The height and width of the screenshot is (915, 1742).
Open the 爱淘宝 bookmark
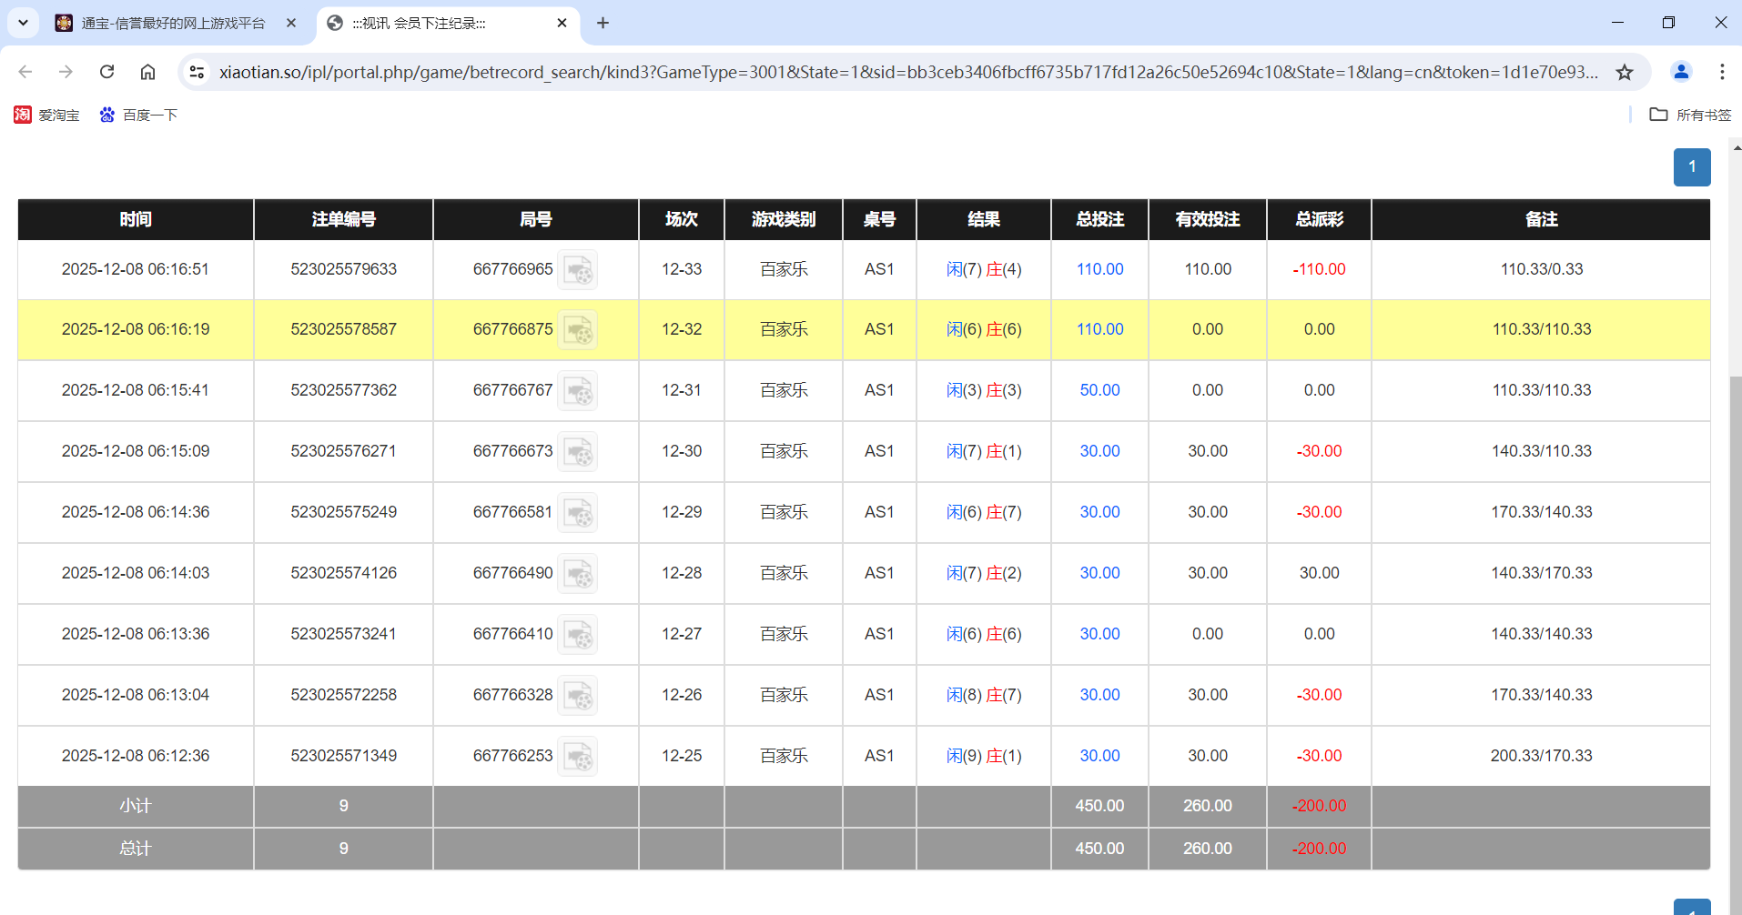point(46,115)
